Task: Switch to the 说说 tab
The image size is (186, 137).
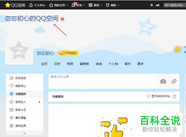Action: 99,64
